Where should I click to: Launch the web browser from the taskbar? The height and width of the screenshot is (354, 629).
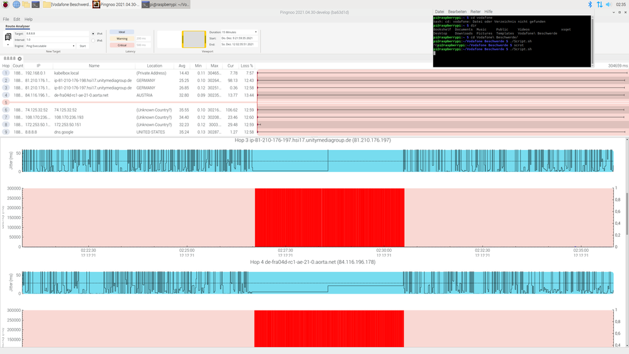coord(16,4)
